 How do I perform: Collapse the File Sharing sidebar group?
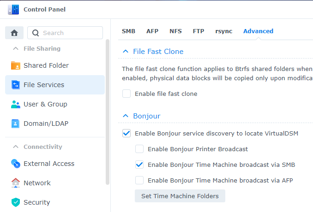tap(15, 48)
